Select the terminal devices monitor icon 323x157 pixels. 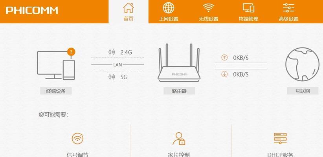pyautogui.click(x=56, y=65)
